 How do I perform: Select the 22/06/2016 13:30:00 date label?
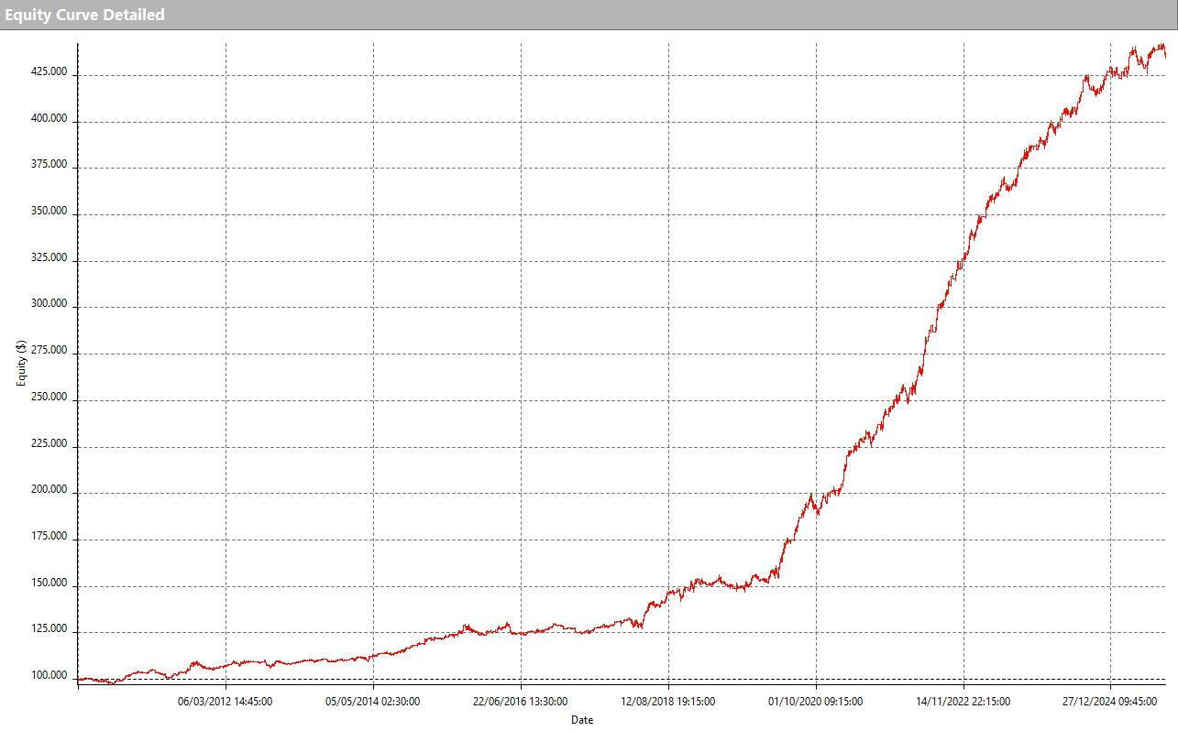(x=521, y=702)
